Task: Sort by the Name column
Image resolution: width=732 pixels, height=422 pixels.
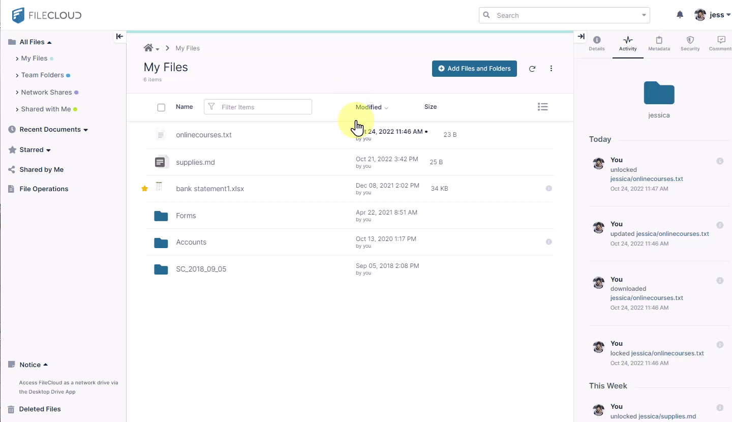Action: pyautogui.click(x=185, y=107)
